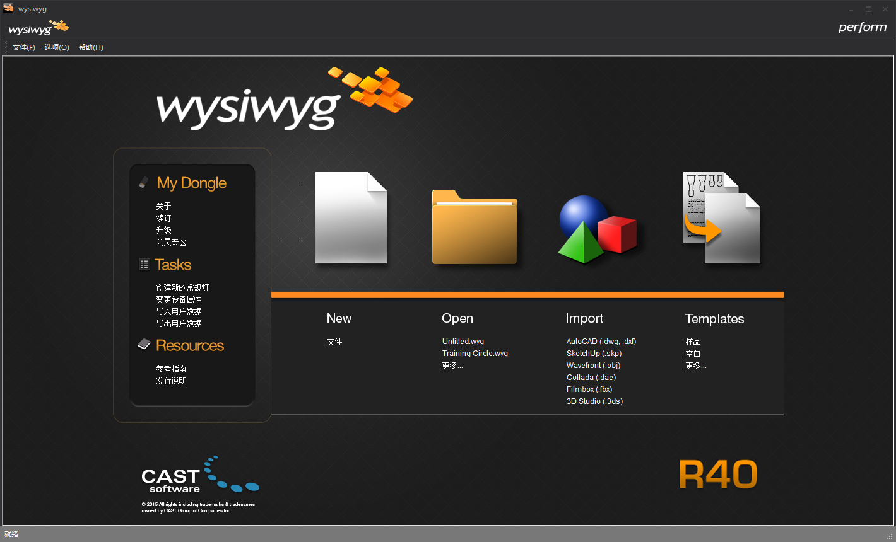Screen dimensions: 896x542
Task: Click 更多... under Open
Action: pos(452,366)
